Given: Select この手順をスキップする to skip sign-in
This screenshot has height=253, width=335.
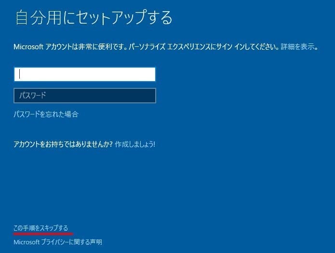Looking at the screenshot, I should point(41,228).
